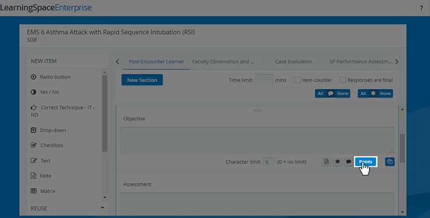The height and width of the screenshot is (218, 430).
Task: Switch to Case Evaluation tab
Action: 294,62
